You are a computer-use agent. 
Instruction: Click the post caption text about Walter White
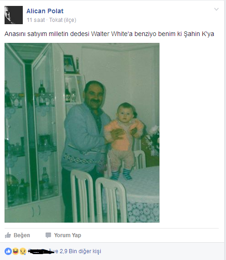(109, 34)
